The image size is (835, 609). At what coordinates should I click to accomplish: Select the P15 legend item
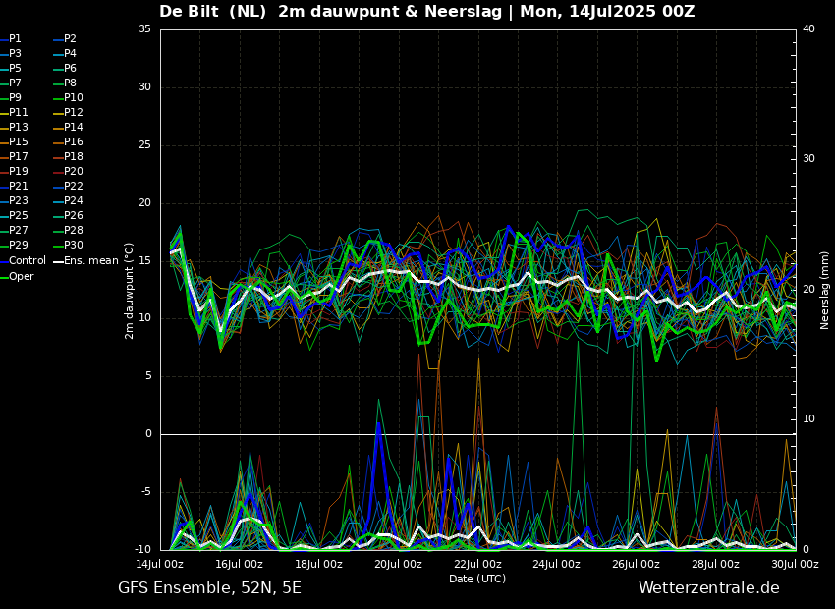coord(14,141)
